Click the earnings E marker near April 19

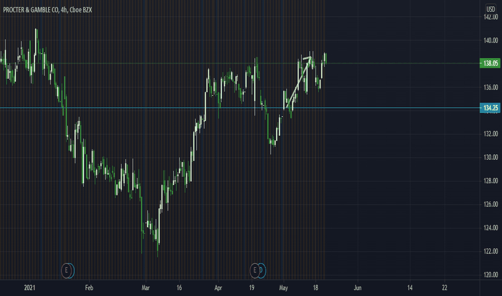click(x=255, y=270)
